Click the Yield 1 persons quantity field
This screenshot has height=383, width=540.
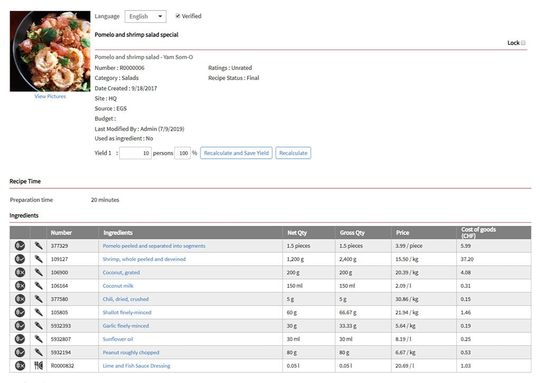click(136, 153)
